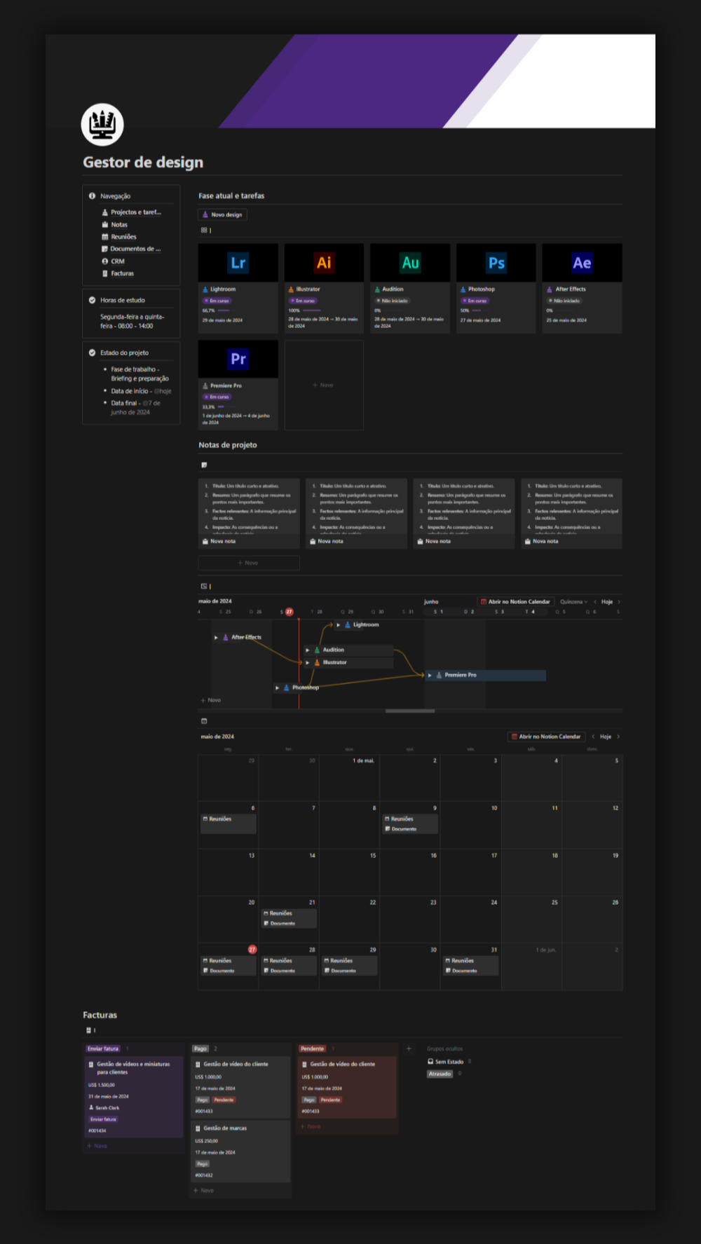Open the Illustrator Ai cover thumbnail

pyautogui.click(x=324, y=263)
